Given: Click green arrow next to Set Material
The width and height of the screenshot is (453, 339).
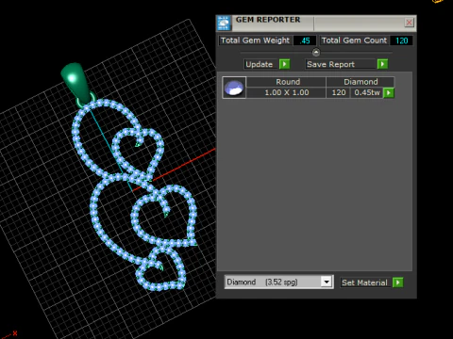Looking at the screenshot, I should (x=398, y=282).
